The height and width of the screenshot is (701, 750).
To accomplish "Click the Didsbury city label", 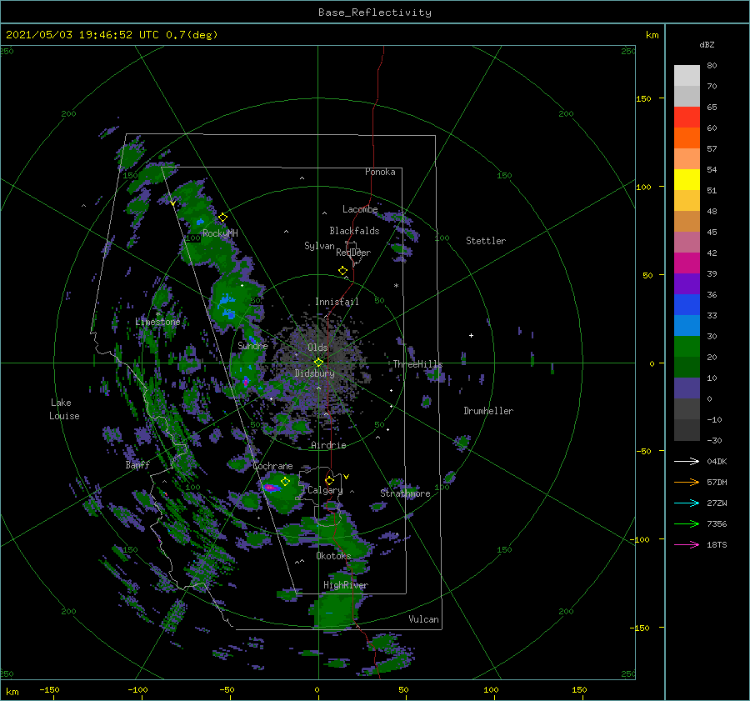I will tap(315, 373).
